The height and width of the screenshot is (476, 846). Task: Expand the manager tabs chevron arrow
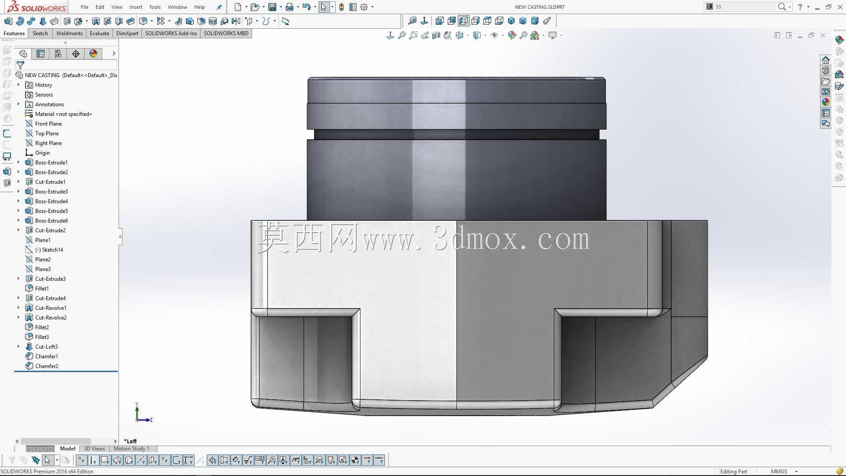(x=114, y=53)
